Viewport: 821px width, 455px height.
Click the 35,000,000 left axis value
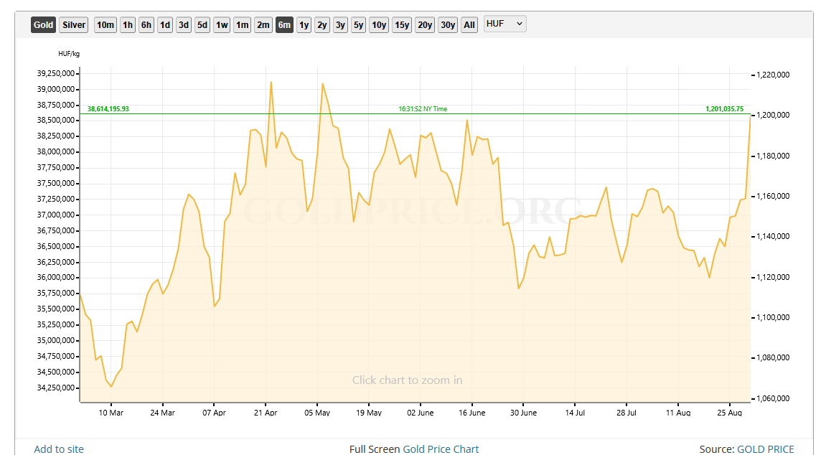tap(55, 340)
